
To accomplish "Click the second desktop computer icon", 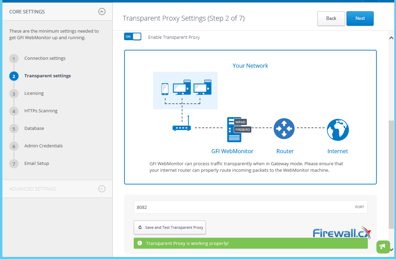I will click(202, 87).
